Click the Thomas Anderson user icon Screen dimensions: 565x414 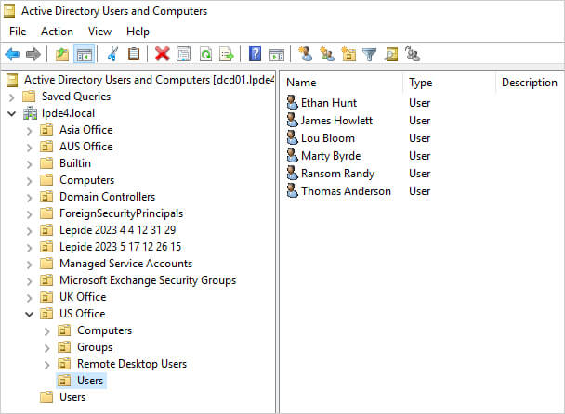[292, 191]
